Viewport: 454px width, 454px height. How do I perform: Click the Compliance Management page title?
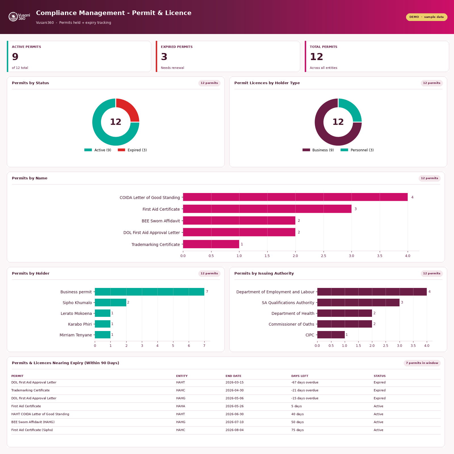tap(114, 13)
